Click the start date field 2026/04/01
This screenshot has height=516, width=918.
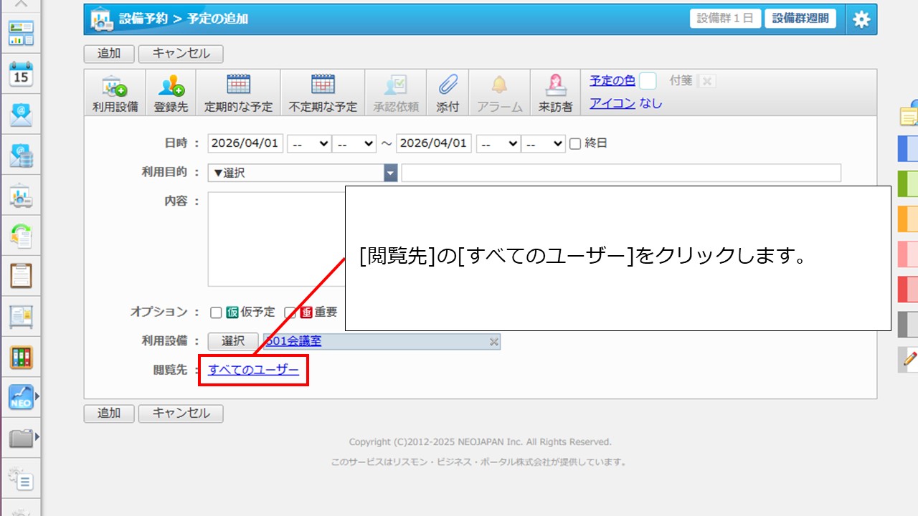[x=245, y=143]
